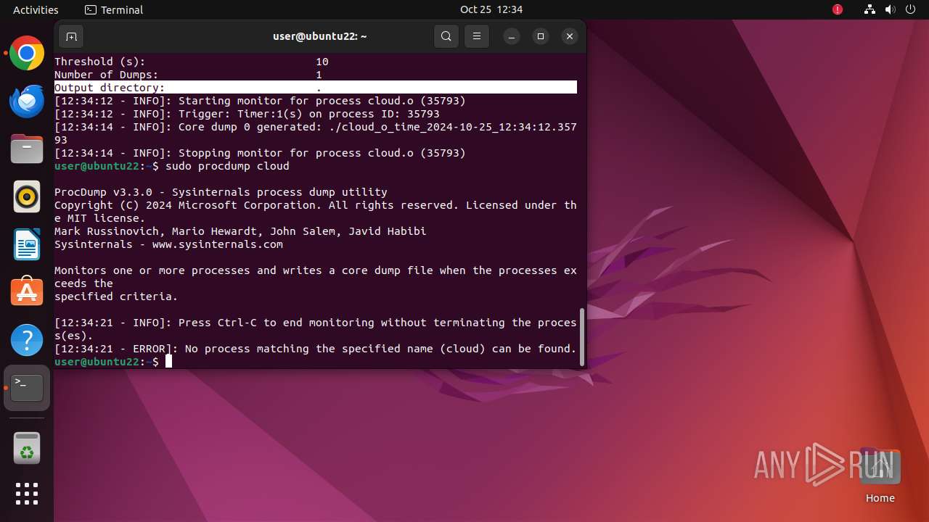The height and width of the screenshot is (522, 929).
Task: Click the ERROR No process matching line
Action: [x=316, y=349]
